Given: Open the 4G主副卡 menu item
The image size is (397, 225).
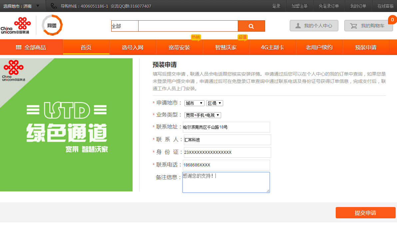Looking at the screenshot, I should [272, 47].
